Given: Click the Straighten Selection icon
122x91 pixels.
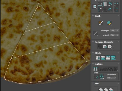Looking at the screenshot, I should pyautogui.click(x=100, y=47).
